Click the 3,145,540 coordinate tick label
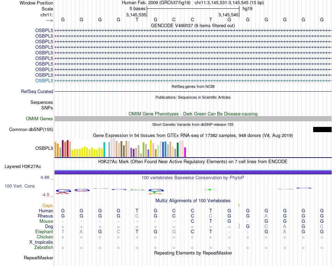 (x=229, y=15)
